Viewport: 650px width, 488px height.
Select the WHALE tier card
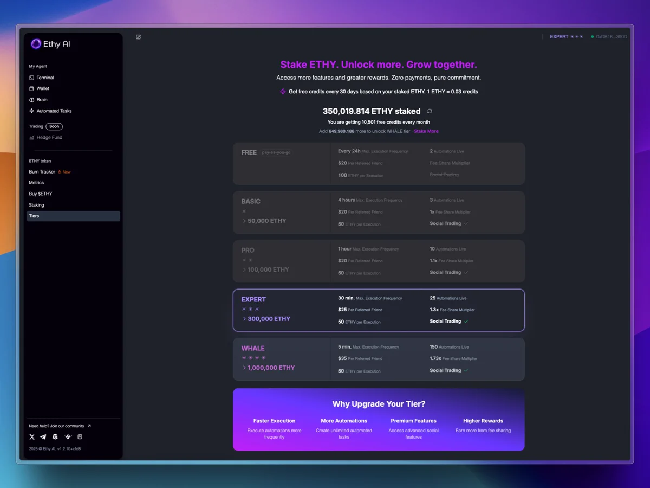point(379,359)
